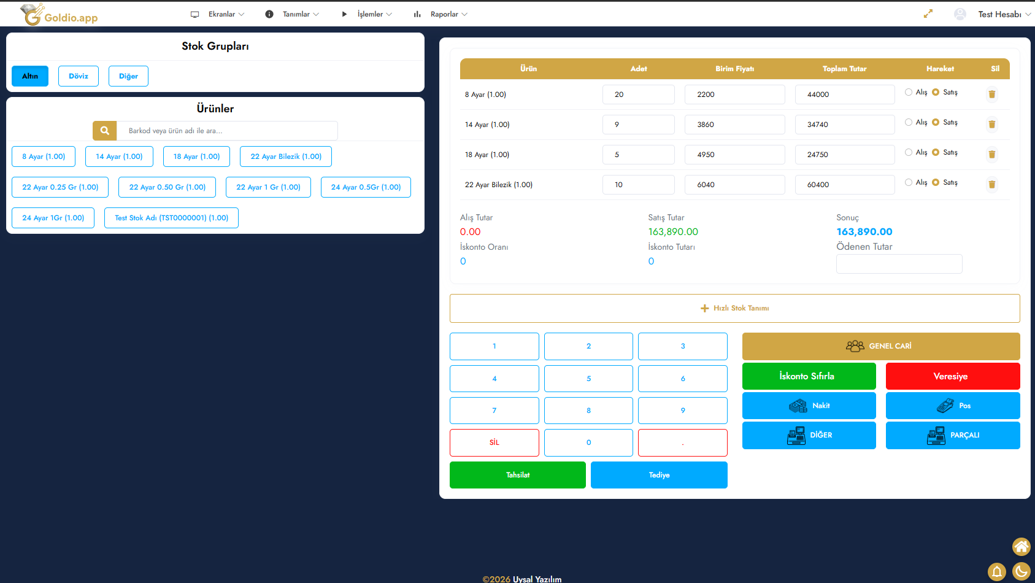The width and height of the screenshot is (1035, 583).
Task: Choose Satış radio for 14 Ayar row
Action: point(936,122)
